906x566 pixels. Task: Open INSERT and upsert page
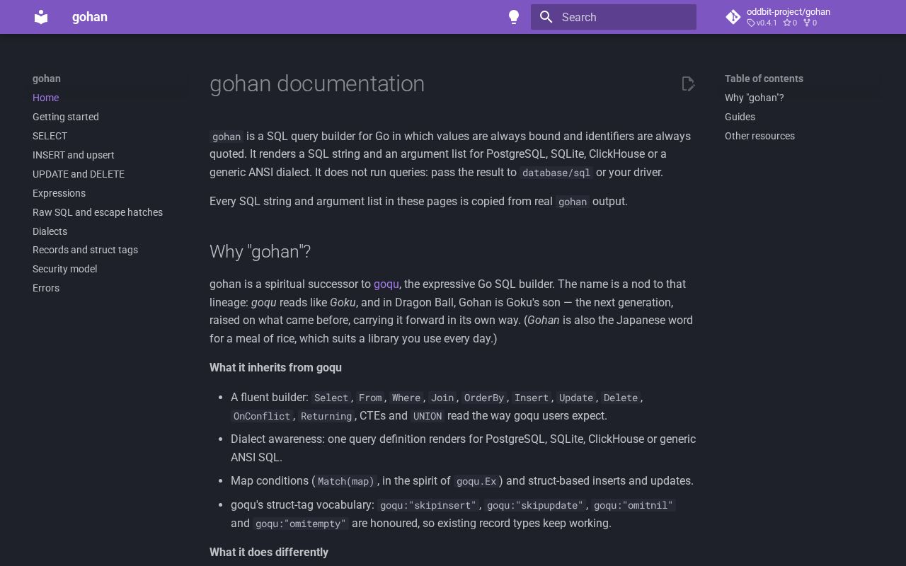[74, 155]
